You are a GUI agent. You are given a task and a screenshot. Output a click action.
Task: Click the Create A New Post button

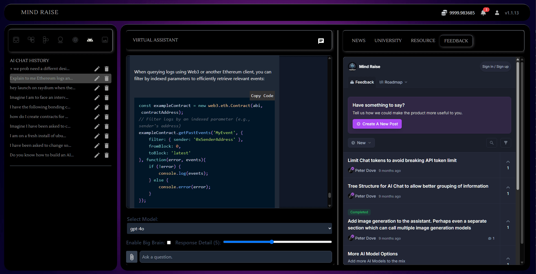[x=377, y=124]
